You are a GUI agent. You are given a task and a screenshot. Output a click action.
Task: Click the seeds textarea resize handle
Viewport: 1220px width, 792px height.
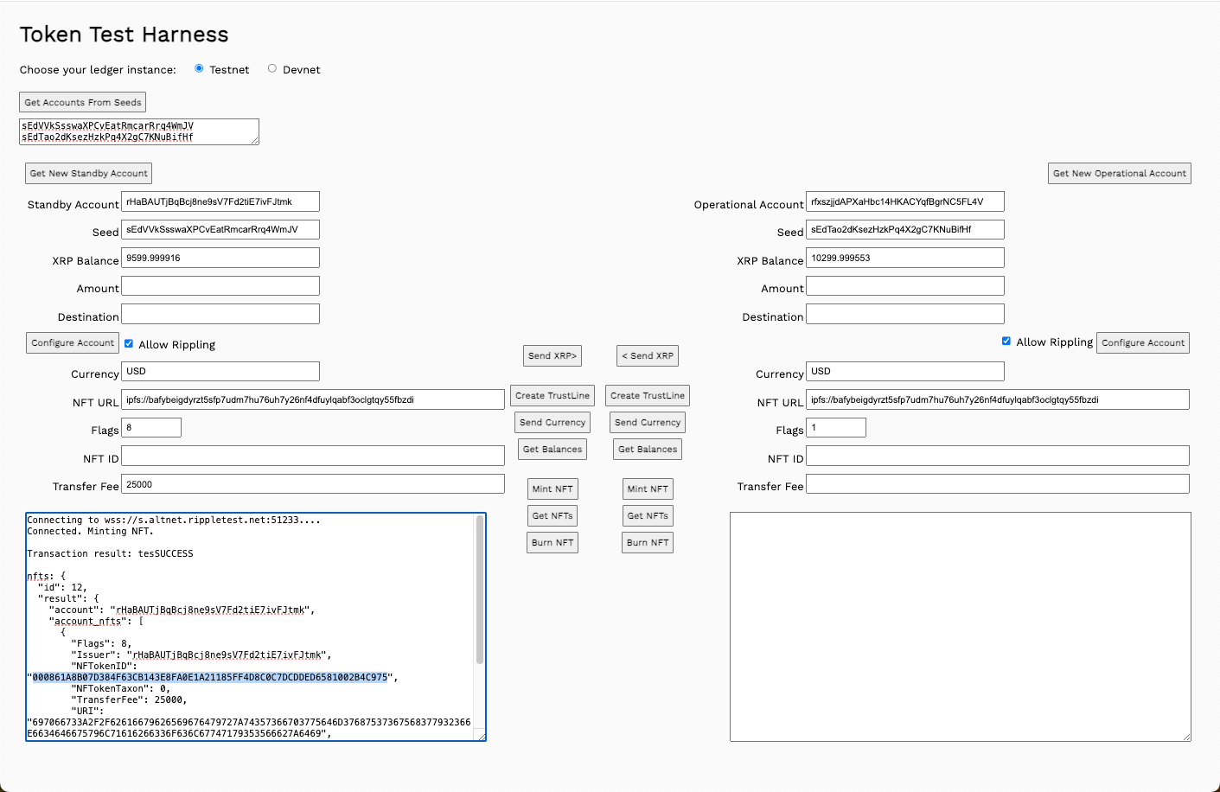(255, 141)
